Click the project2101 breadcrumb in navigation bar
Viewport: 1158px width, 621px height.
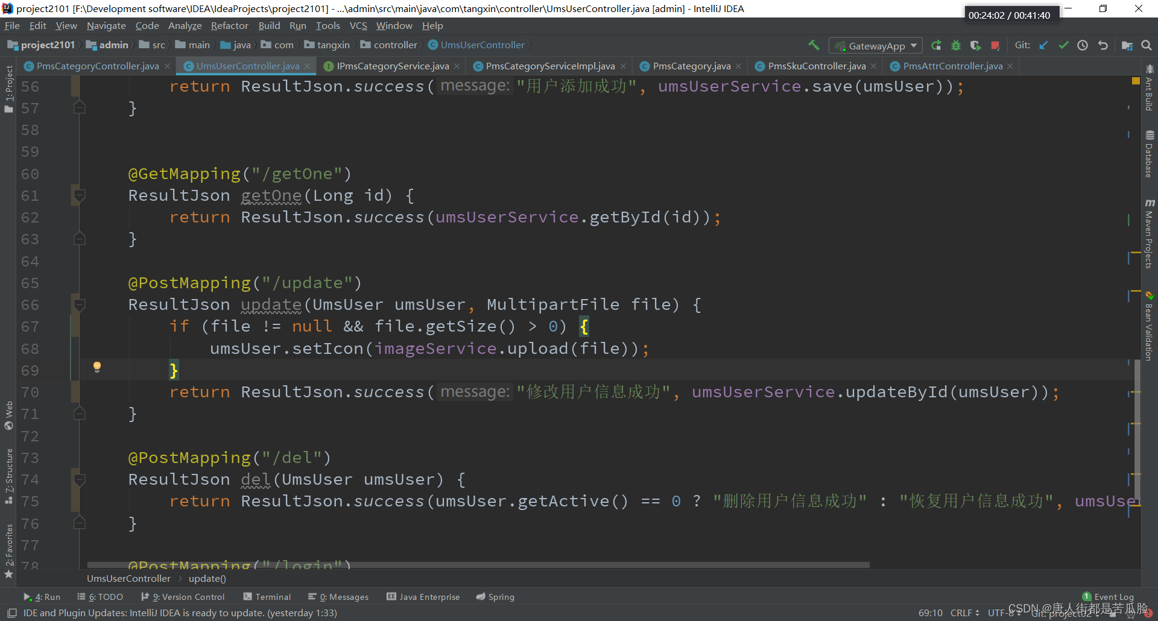(x=41, y=45)
